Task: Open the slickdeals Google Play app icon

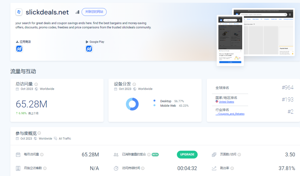Action: point(89,49)
